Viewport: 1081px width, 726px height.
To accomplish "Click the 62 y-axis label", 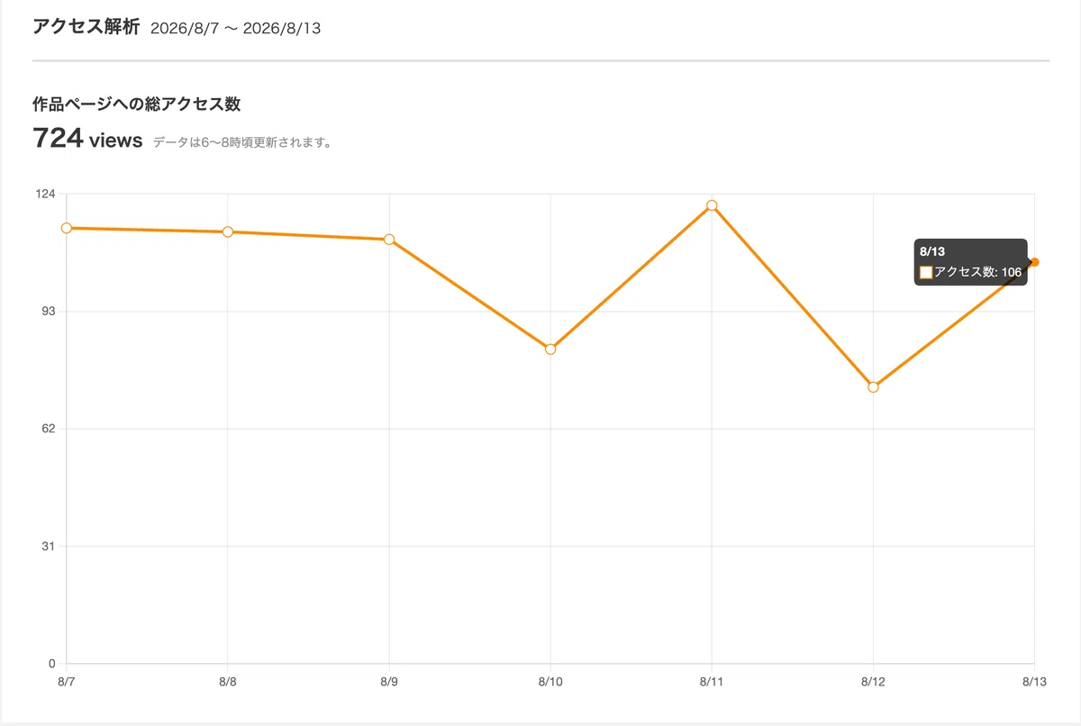I will click(x=49, y=429).
